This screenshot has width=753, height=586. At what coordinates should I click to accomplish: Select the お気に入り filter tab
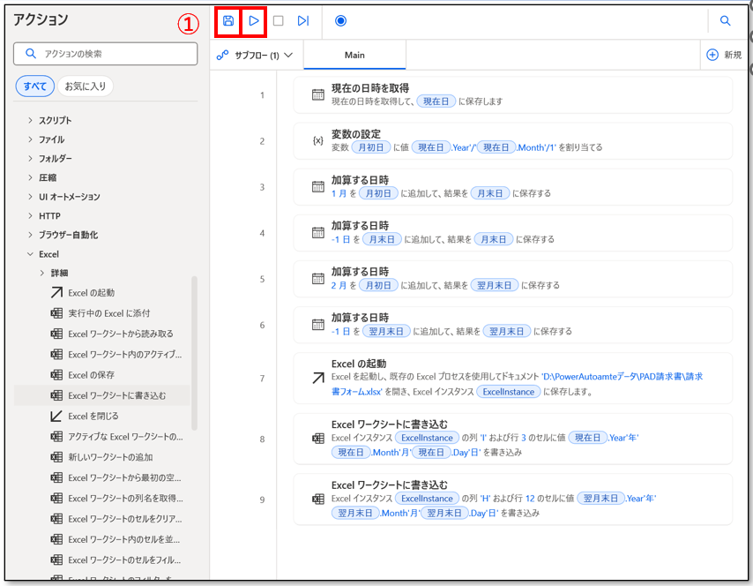pyautogui.click(x=86, y=86)
